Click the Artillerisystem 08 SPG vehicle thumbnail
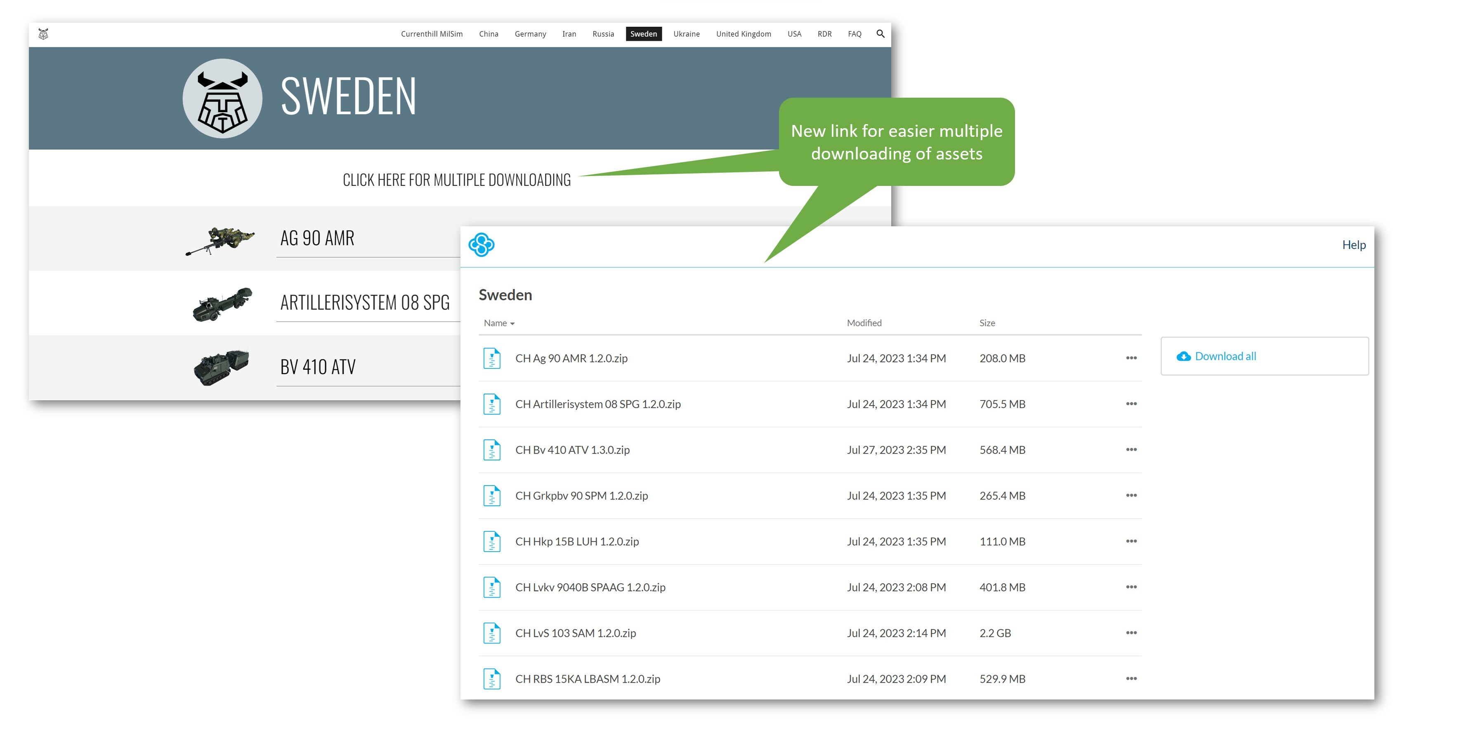This screenshot has height=737, width=1480. click(x=222, y=305)
